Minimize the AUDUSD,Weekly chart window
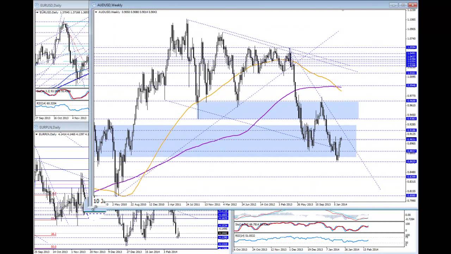This screenshot has height=254, width=451. 394,5
